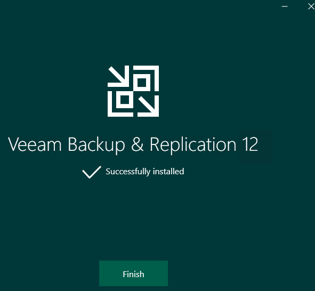
Task: Close the Veeam installer window
Action: point(311,6)
